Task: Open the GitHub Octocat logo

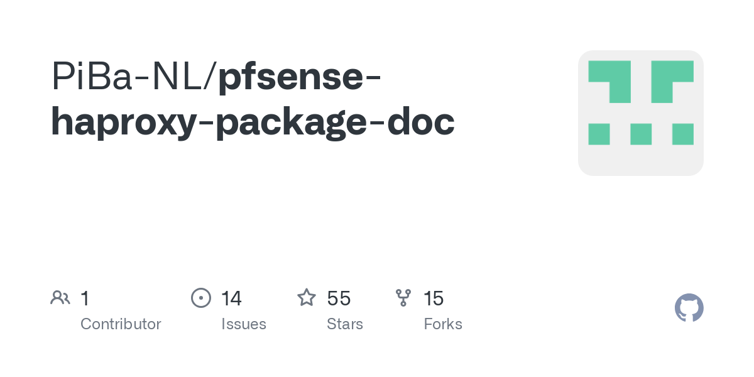Action: [689, 308]
